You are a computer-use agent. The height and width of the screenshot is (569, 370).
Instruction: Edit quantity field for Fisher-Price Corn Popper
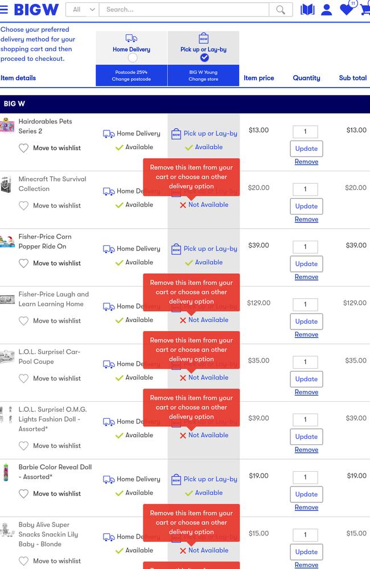point(305,247)
